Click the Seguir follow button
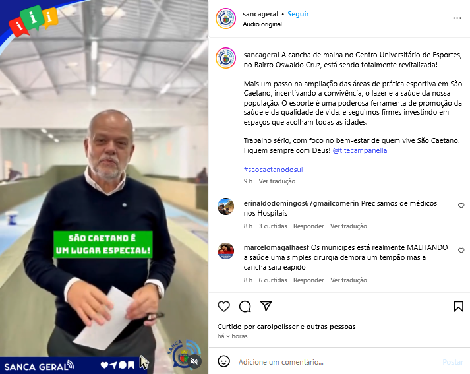Screen dimensions: 470x374 point(298,14)
